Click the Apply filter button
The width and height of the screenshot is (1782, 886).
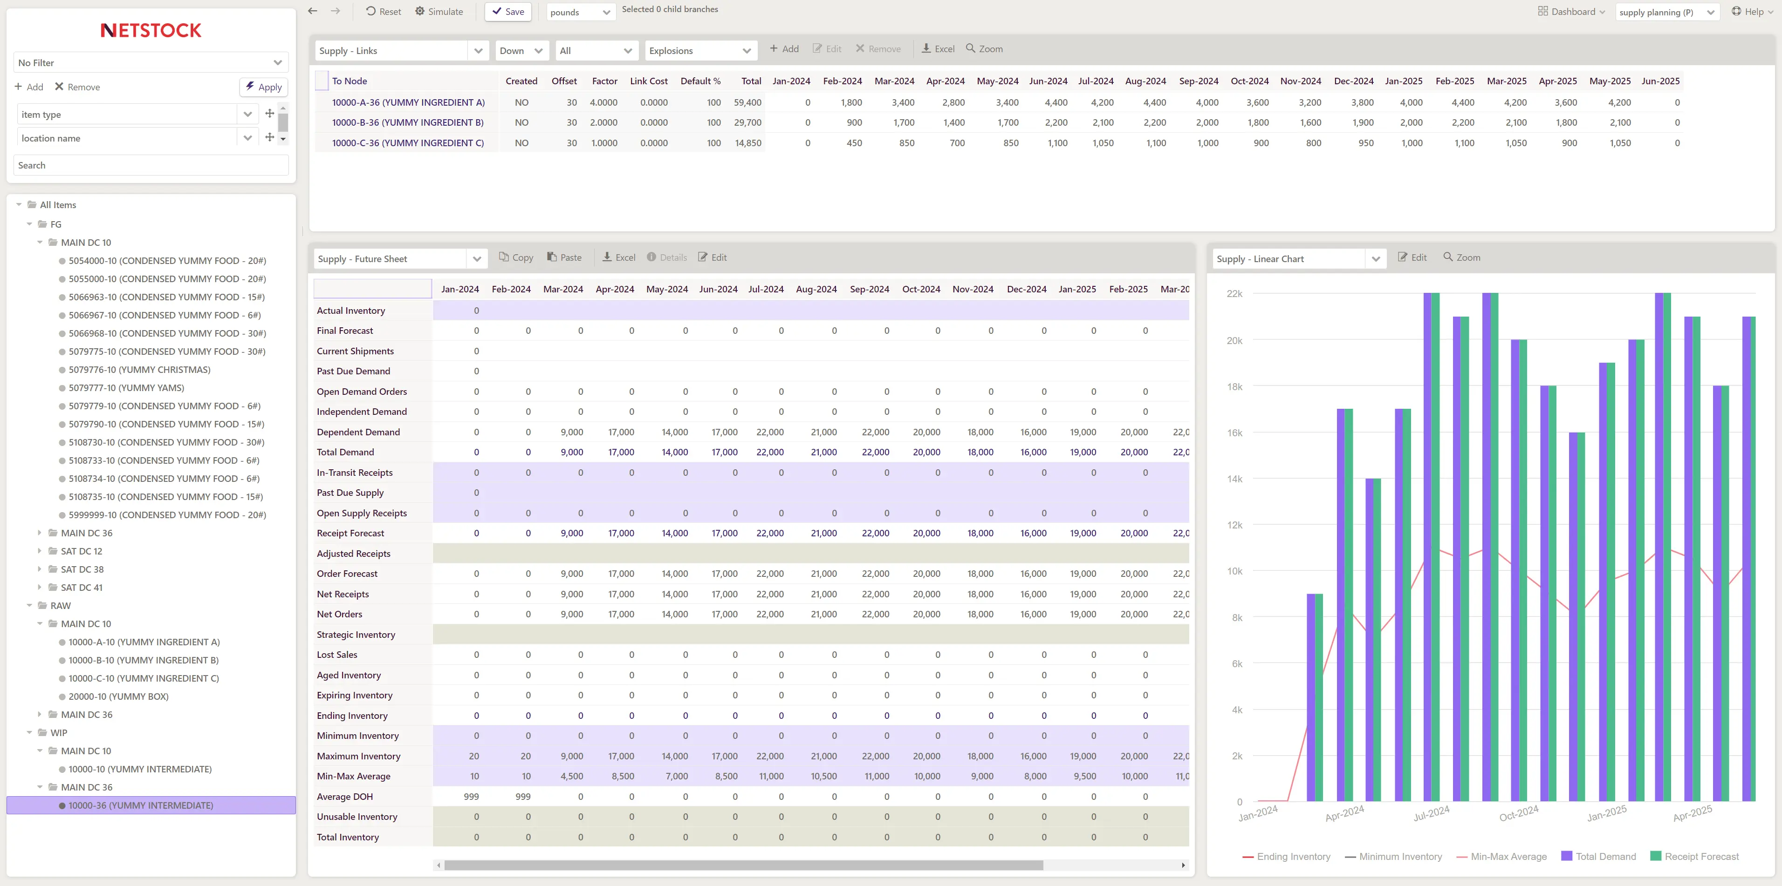[x=264, y=87]
